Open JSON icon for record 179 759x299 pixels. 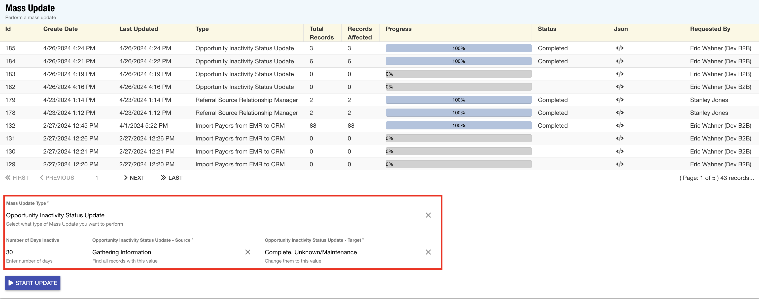(x=620, y=100)
